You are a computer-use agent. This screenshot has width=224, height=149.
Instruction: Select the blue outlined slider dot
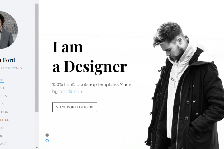(x=47, y=141)
